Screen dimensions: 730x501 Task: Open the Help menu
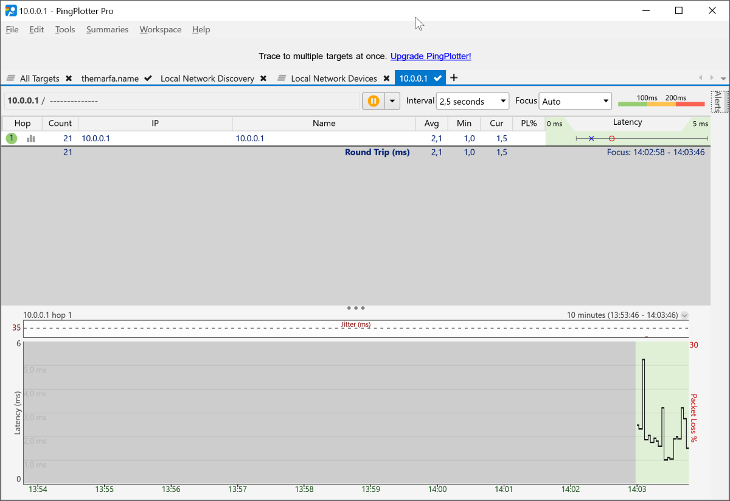pos(201,29)
